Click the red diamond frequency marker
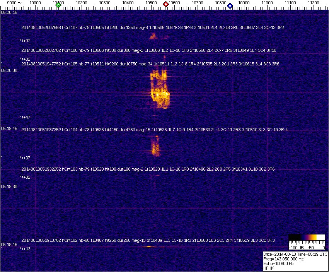 [166, 4]
